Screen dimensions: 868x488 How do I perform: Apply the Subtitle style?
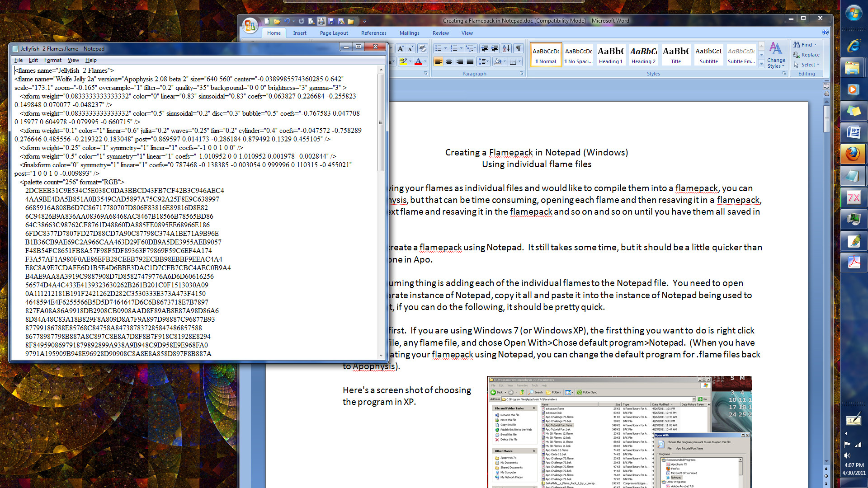coord(708,55)
